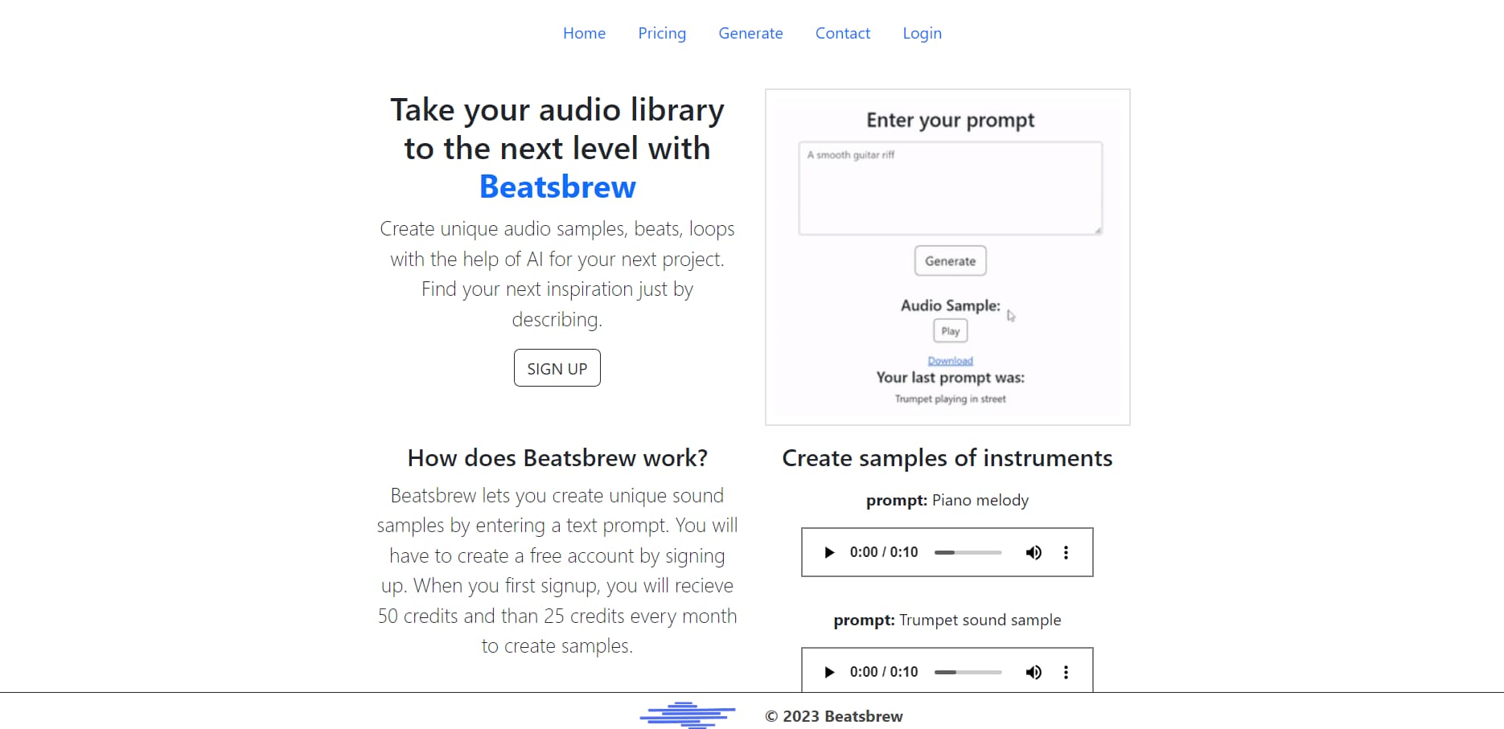
Task: Click the Download link below the Play button
Action: 950,359
